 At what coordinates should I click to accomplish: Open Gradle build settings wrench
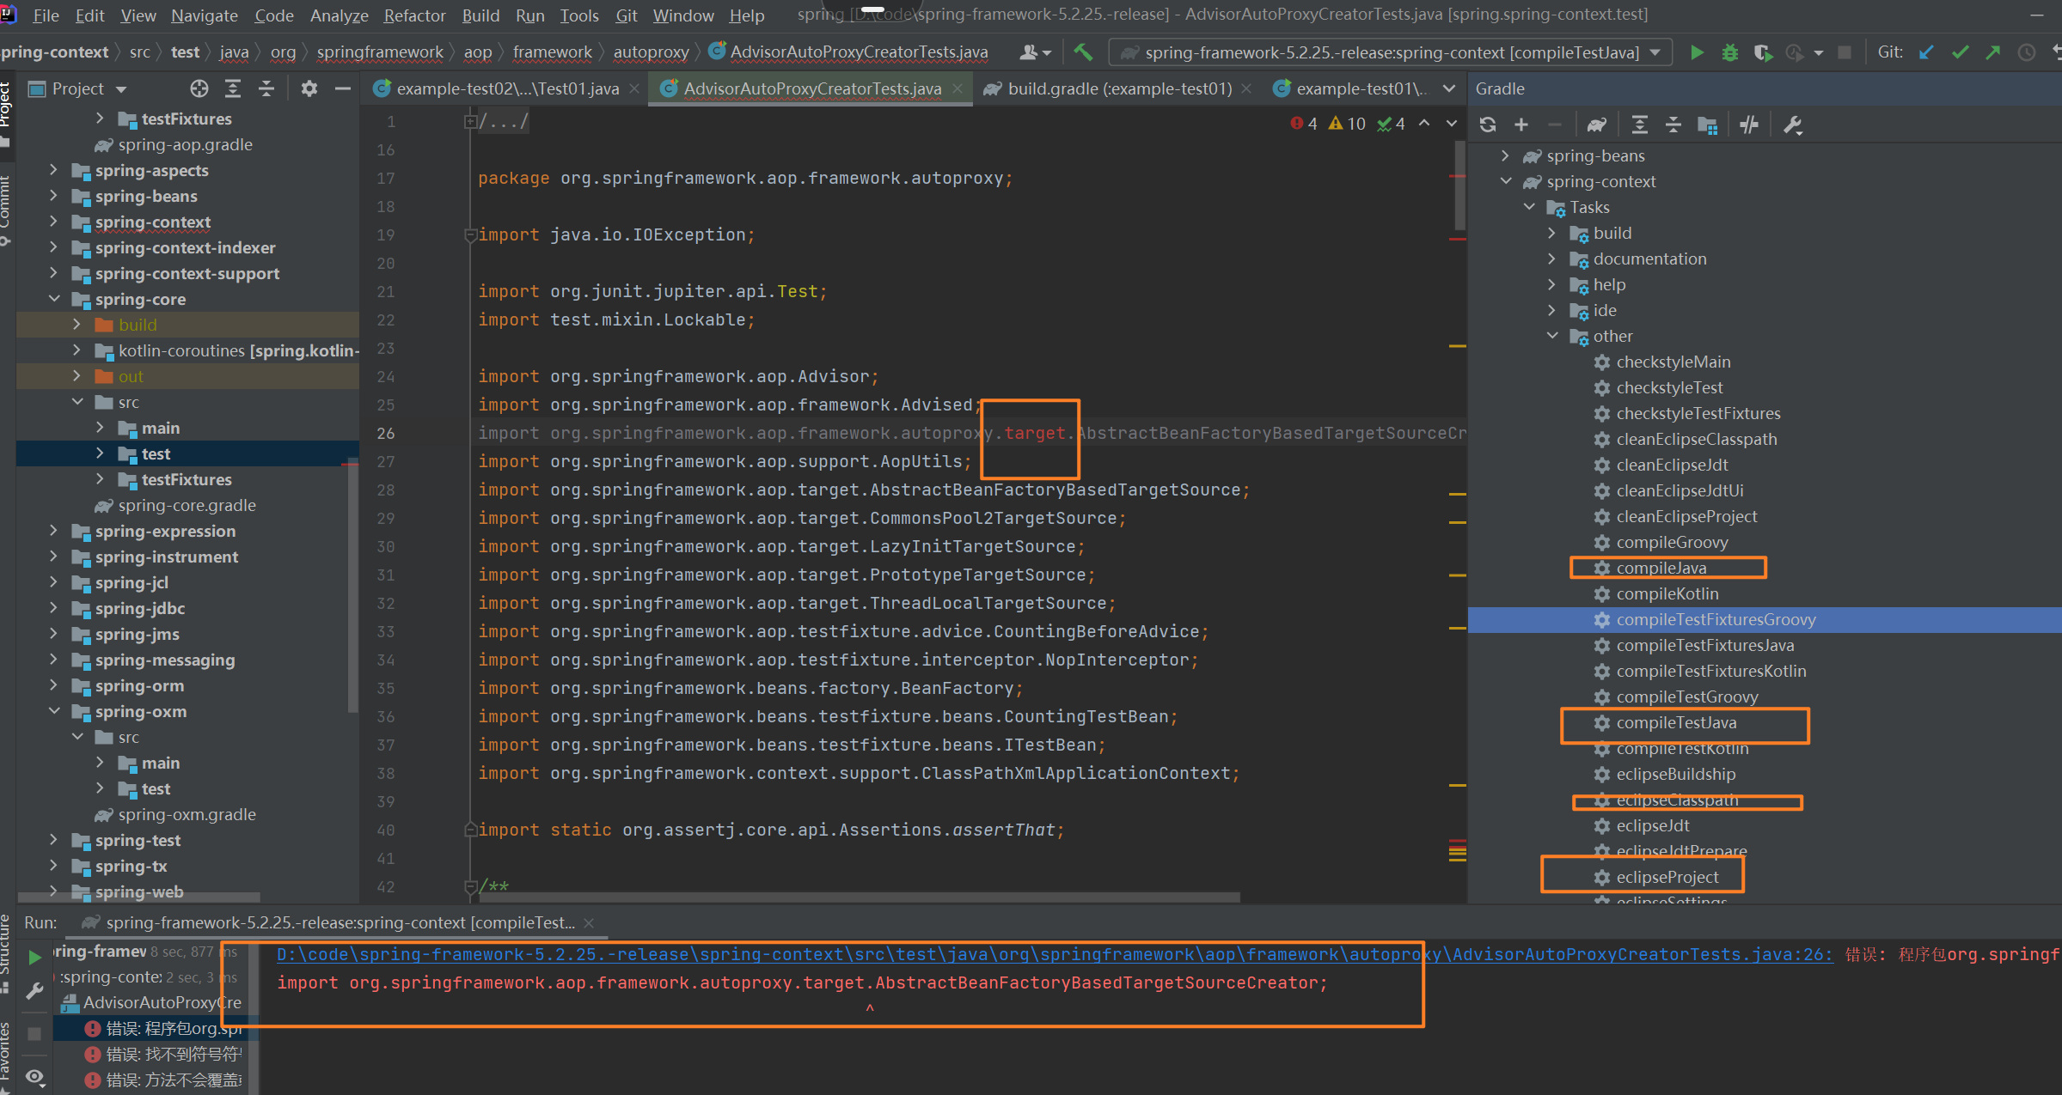[x=1792, y=125]
